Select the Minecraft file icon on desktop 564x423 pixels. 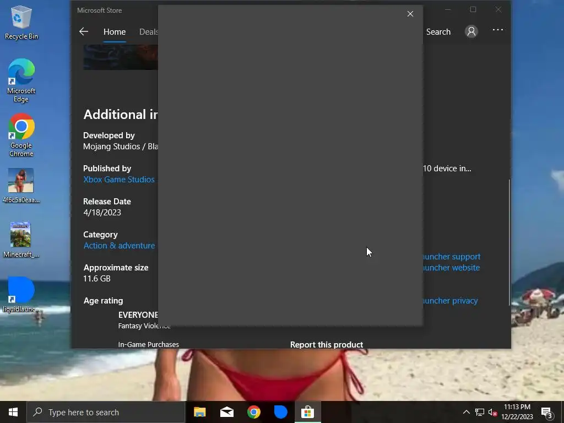21,240
